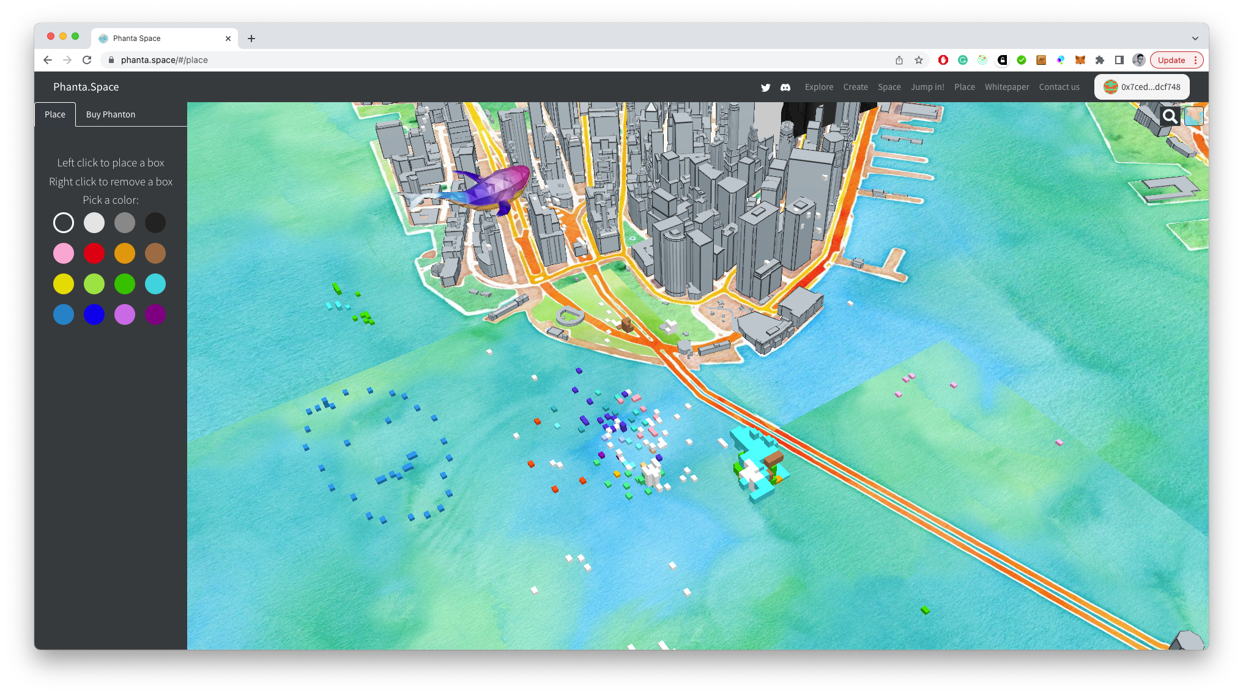Click wallet address 0x7ced...dcf748 button
This screenshot has height=695, width=1243.
pyautogui.click(x=1142, y=87)
